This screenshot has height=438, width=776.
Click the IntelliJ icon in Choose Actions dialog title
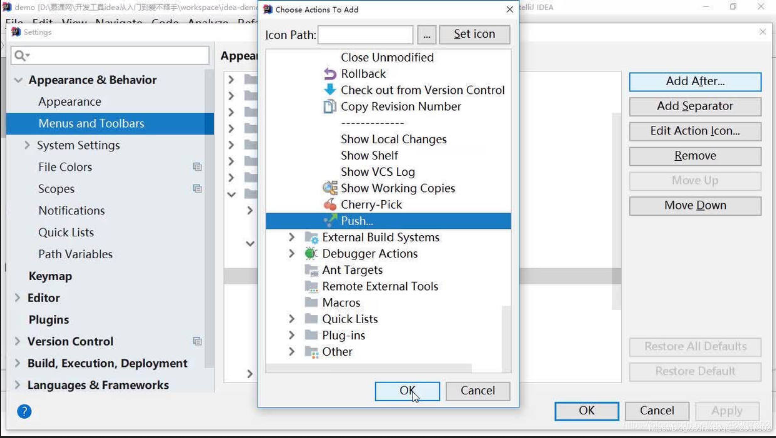268,9
